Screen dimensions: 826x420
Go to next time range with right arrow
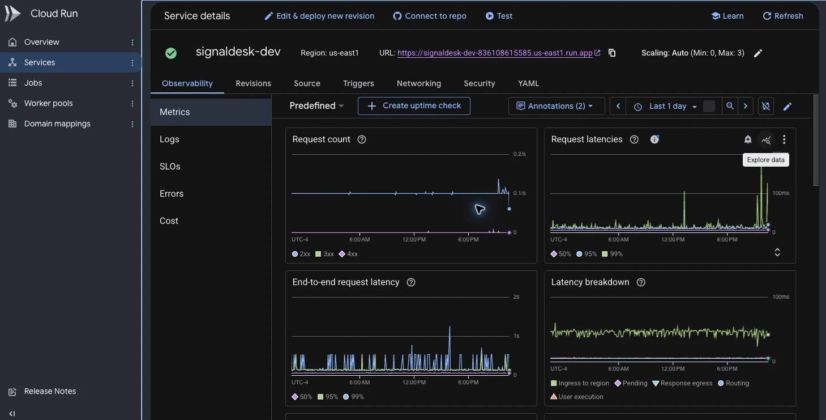[x=746, y=106]
